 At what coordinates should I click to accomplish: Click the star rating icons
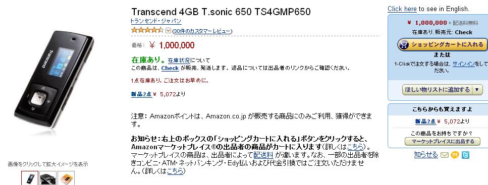pos(147,30)
